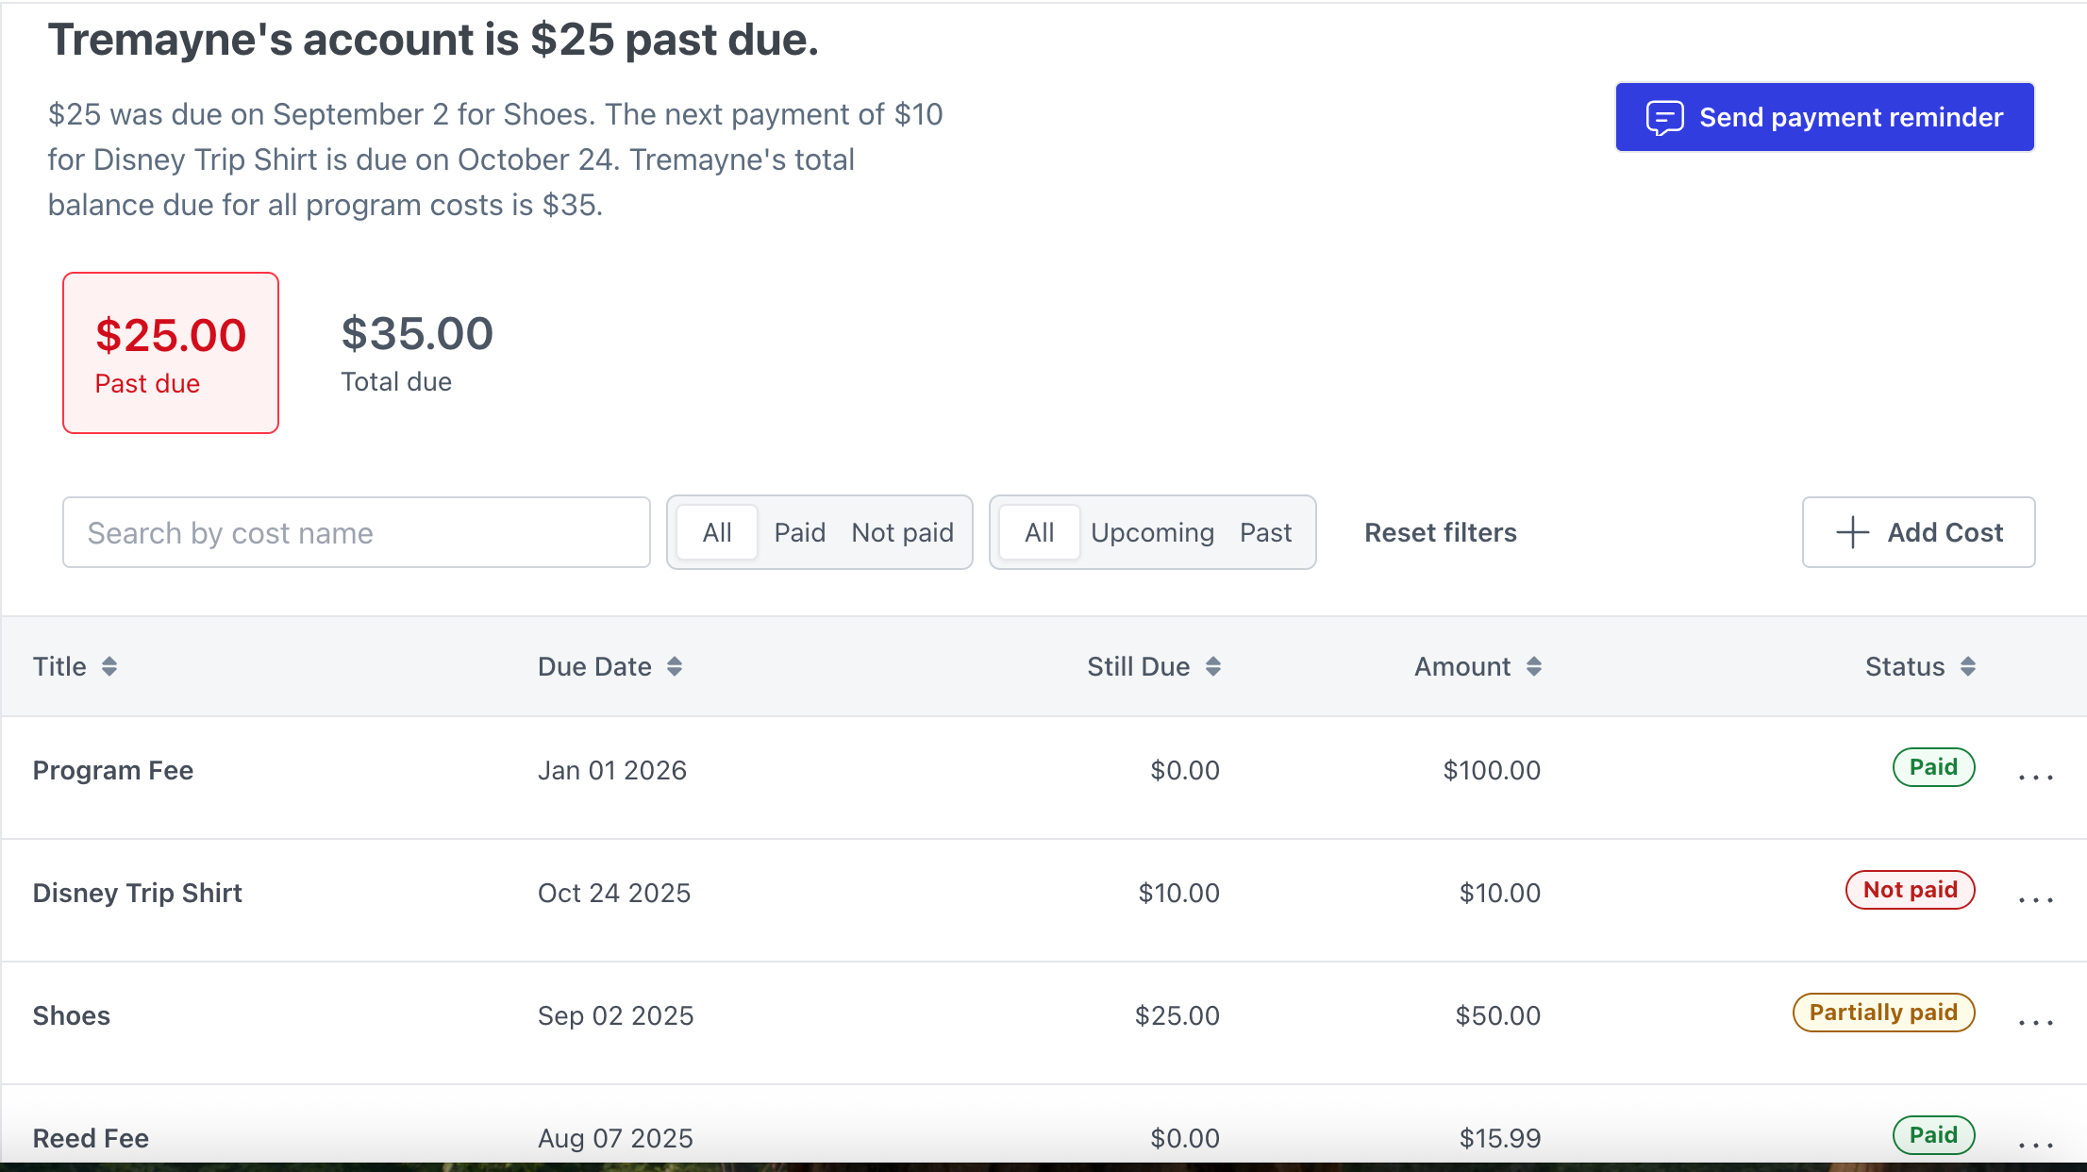This screenshot has height=1172, width=2087.
Task: Click the Title column sort icon
Action: [109, 666]
